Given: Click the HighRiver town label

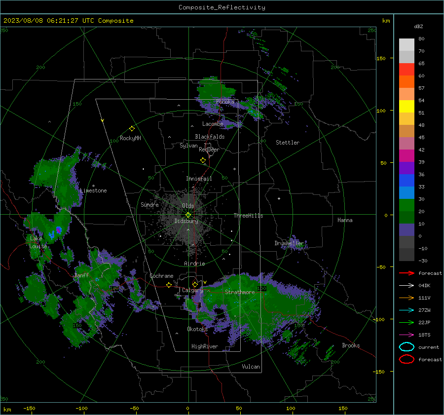Looking at the screenshot, I should pyautogui.click(x=205, y=346).
